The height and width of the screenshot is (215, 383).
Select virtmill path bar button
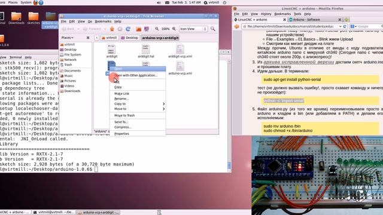point(109,38)
